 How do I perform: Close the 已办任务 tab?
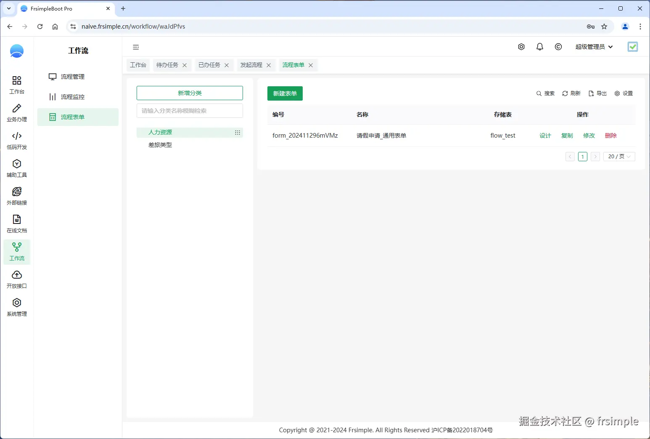click(227, 65)
